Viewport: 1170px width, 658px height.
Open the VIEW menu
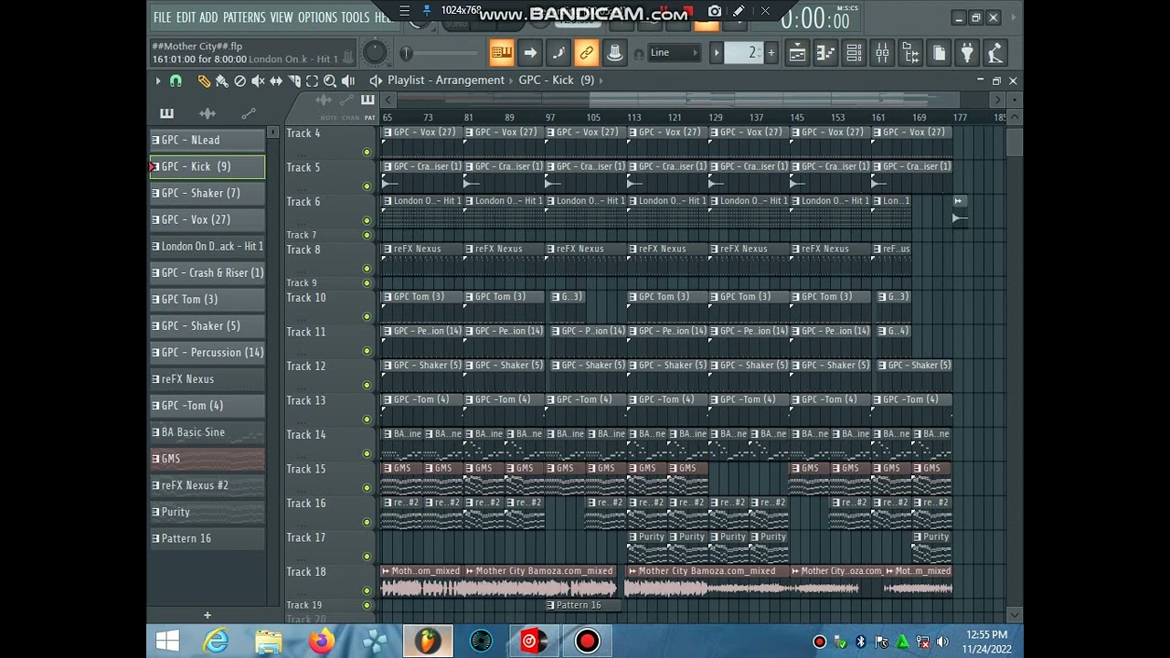click(282, 17)
